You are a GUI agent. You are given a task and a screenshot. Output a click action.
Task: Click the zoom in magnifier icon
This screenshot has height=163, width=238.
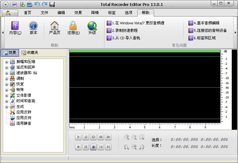point(127,137)
